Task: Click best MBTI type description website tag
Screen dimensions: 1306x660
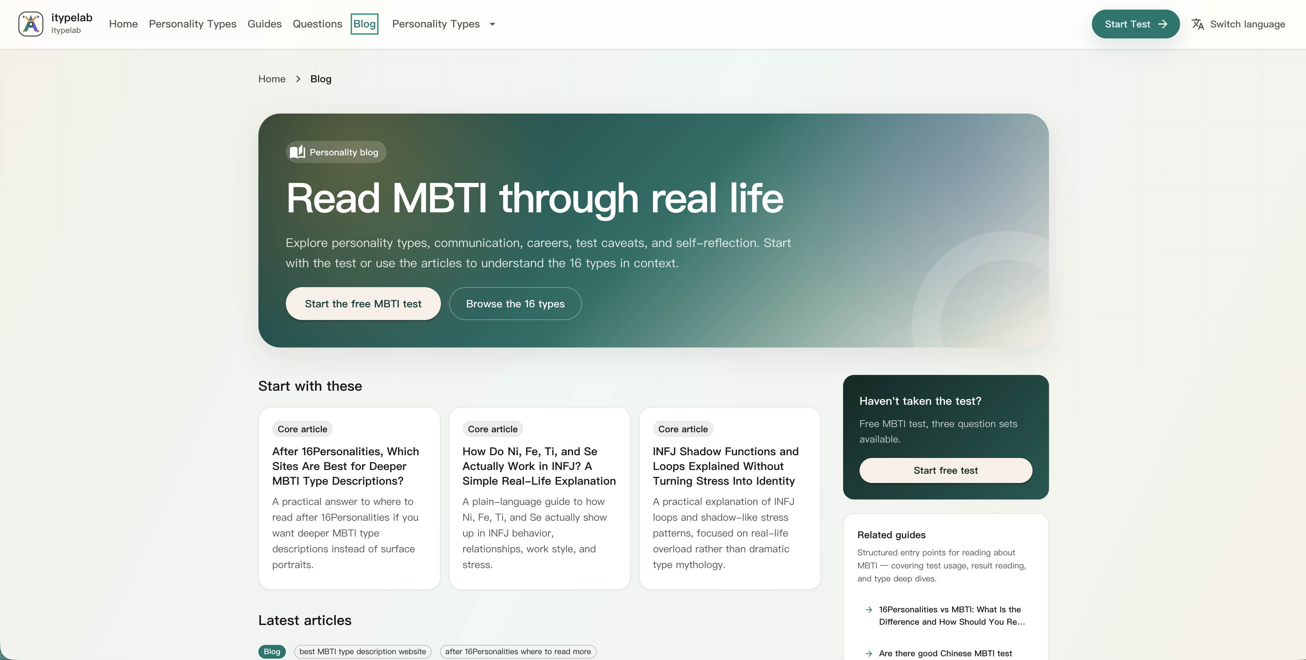Action: click(362, 652)
